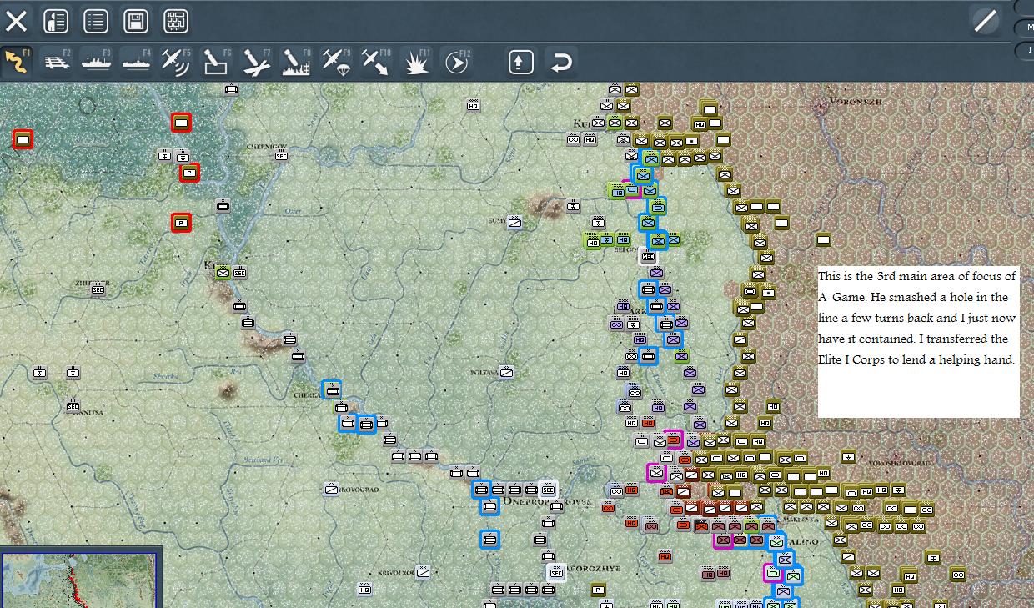
Task: Select bomb-city mission icon (F8)
Action: pos(296,62)
